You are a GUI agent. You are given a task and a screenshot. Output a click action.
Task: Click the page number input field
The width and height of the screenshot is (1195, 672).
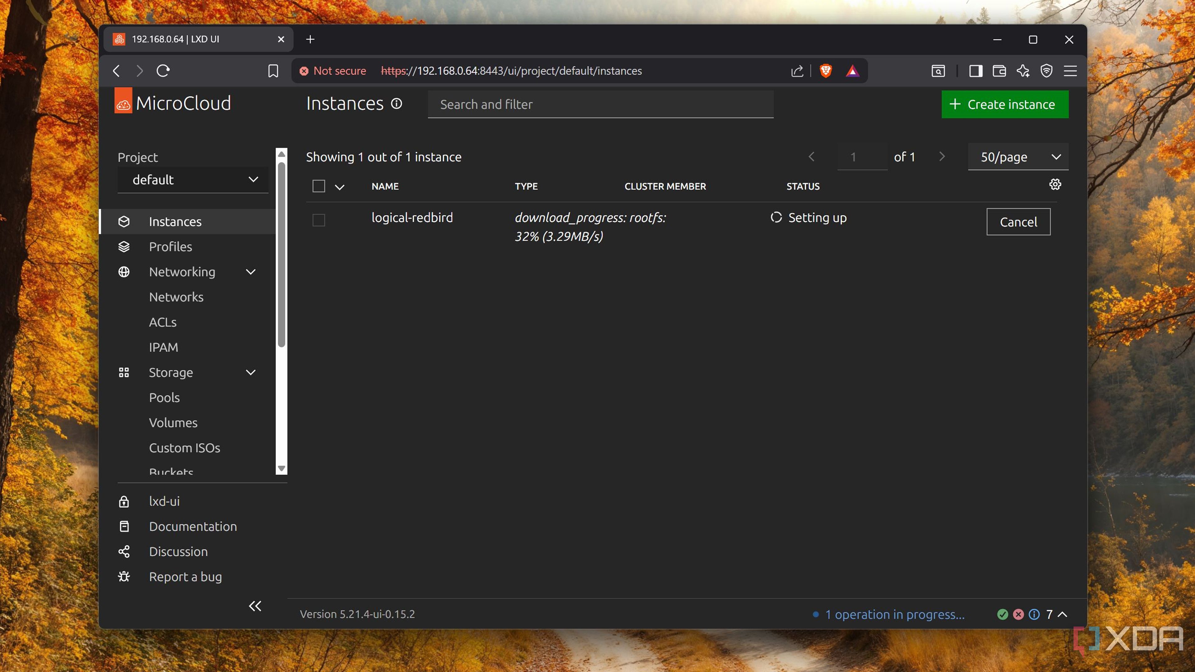pos(862,157)
